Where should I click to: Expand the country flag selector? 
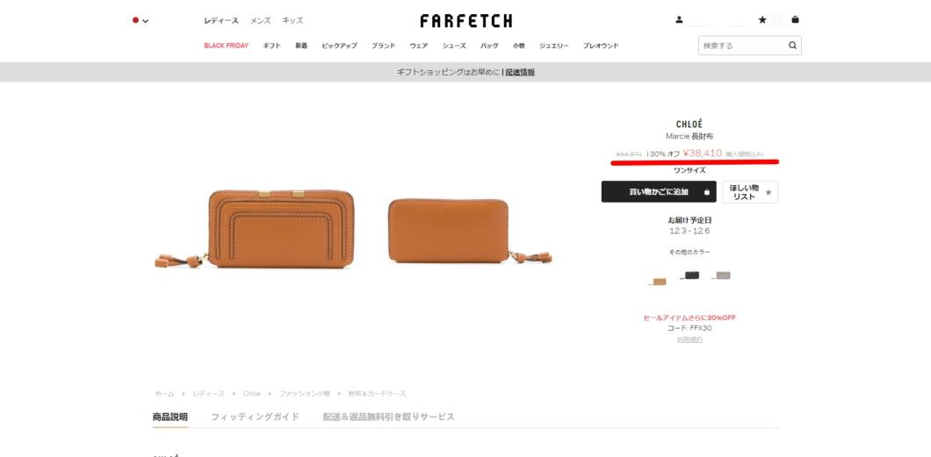[x=141, y=21]
